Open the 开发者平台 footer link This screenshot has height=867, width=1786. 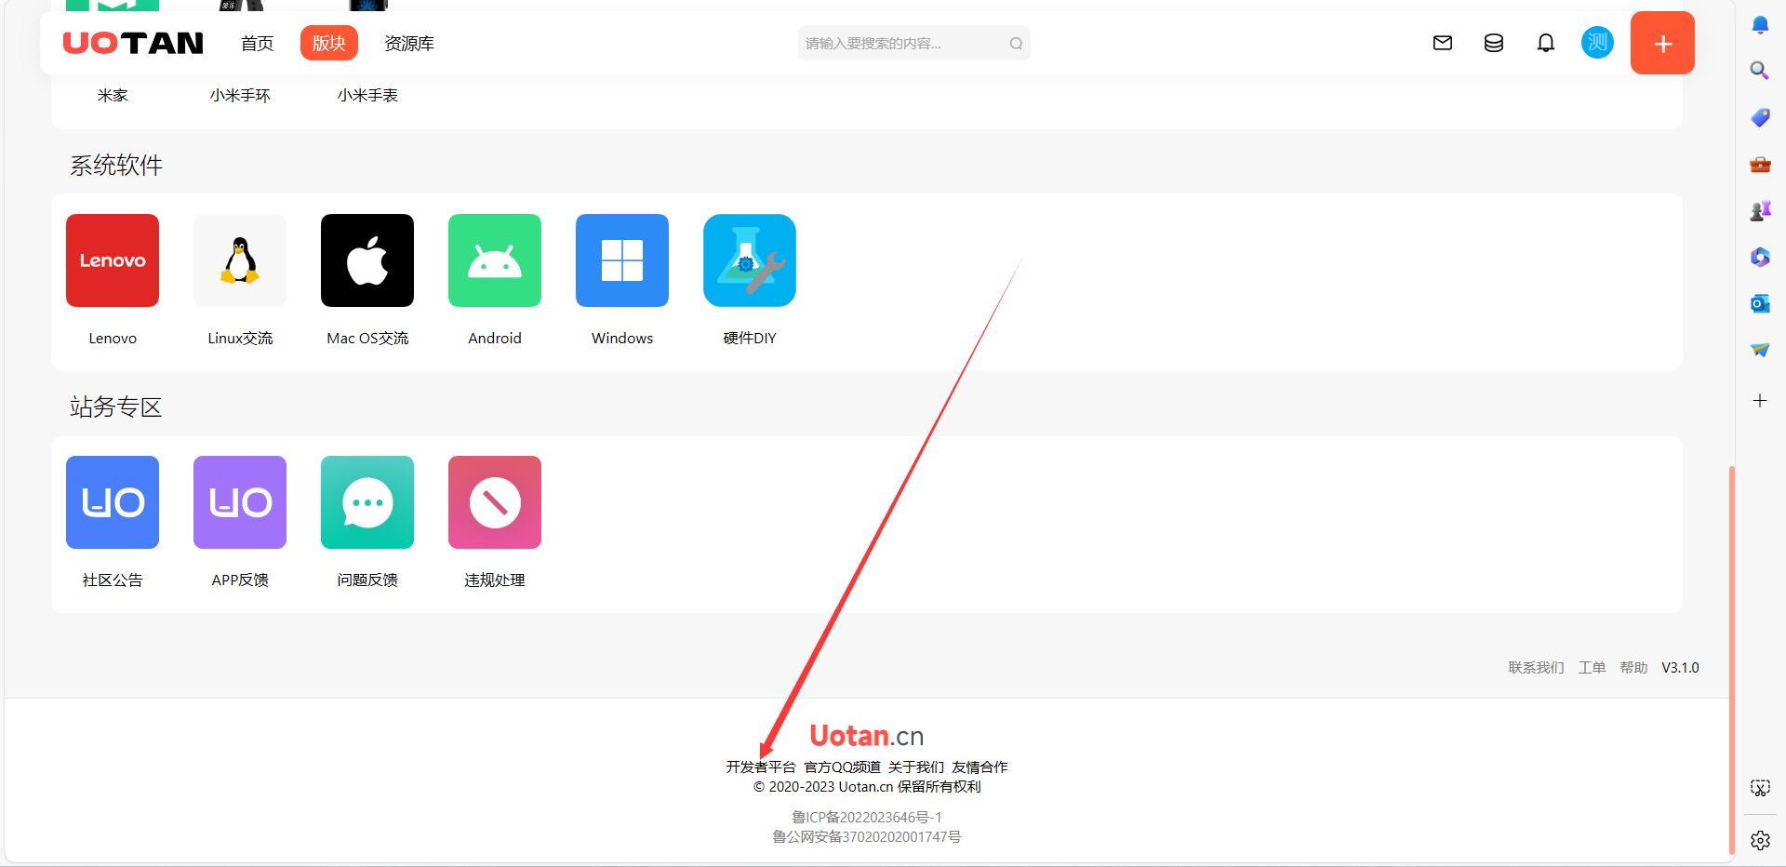tap(761, 767)
